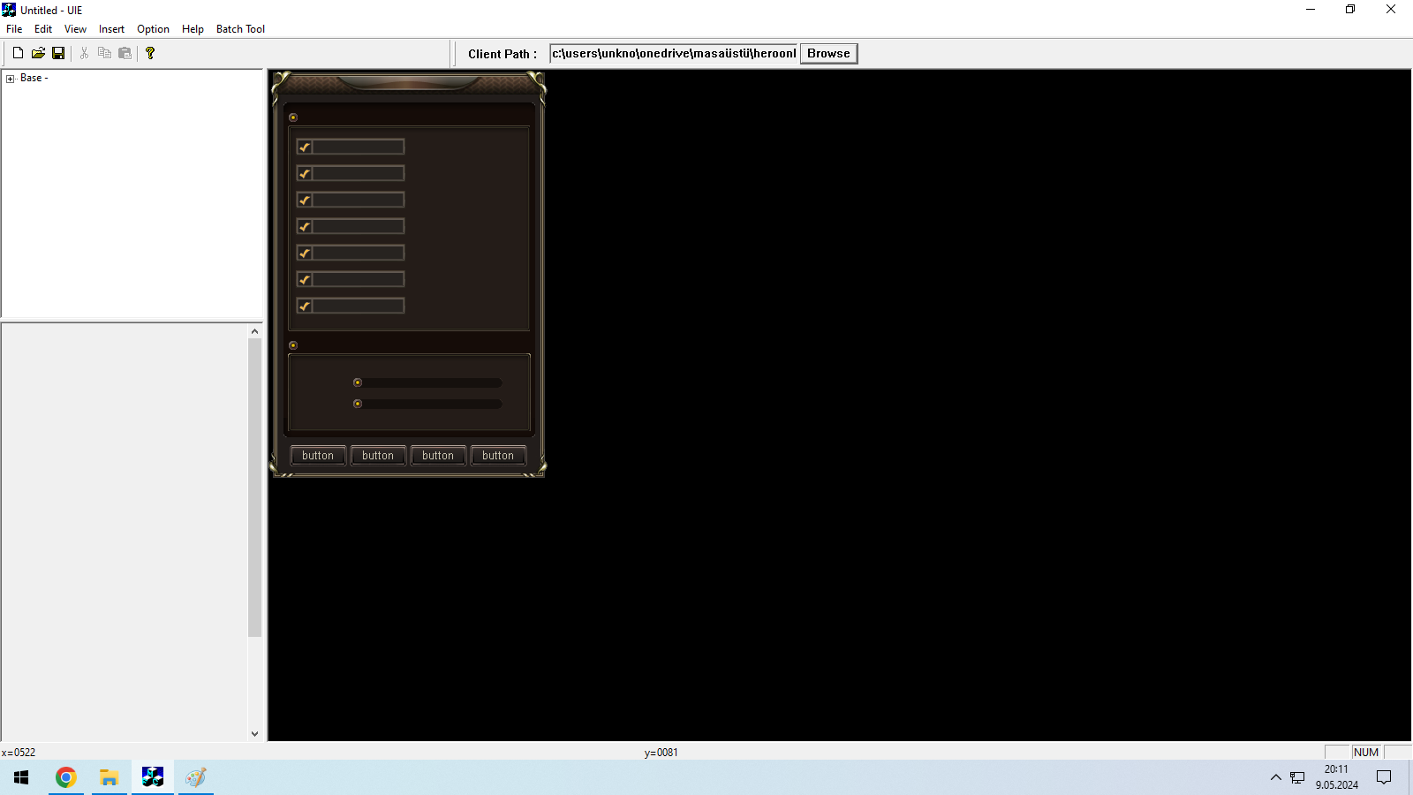Click the network tray icon

point(1297,777)
